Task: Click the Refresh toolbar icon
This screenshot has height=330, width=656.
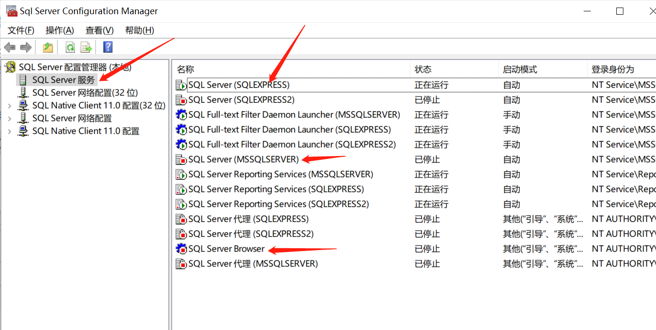Action: 70,47
